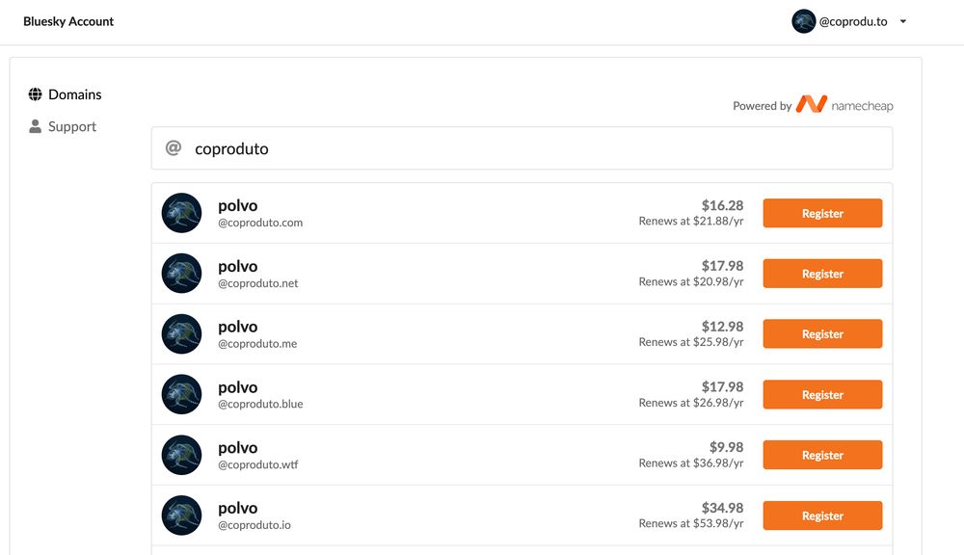
Task: Click the Domains globe icon
Action: pyautogui.click(x=36, y=94)
